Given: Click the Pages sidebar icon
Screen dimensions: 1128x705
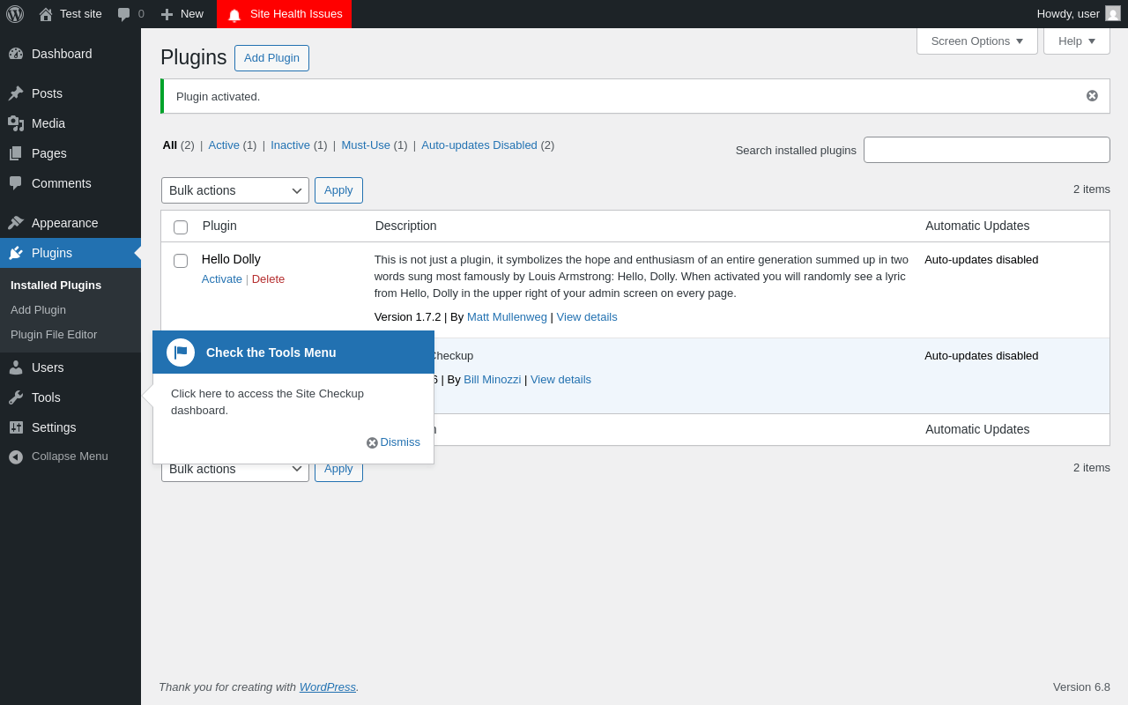Looking at the screenshot, I should pyautogui.click(x=16, y=153).
